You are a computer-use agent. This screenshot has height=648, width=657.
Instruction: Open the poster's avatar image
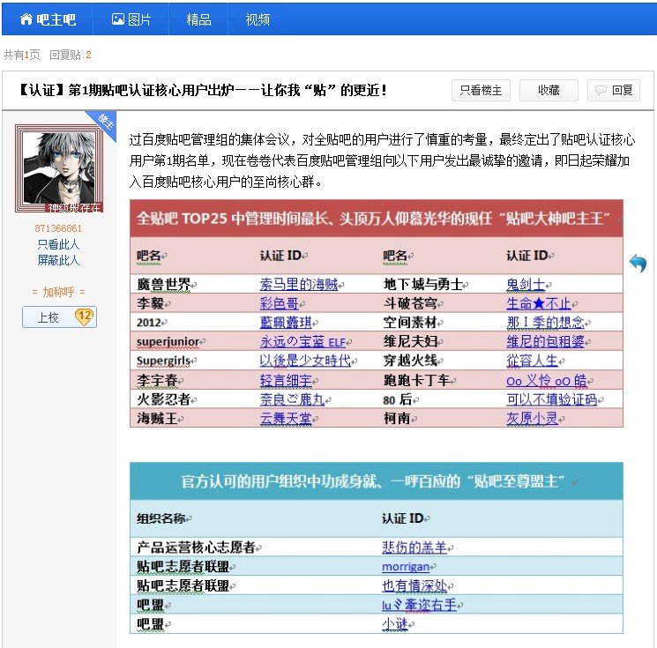tap(59, 168)
